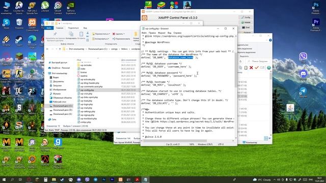Click the Telegram icon in the taskbar
The width and height of the screenshot is (326, 183).
[95, 179]
